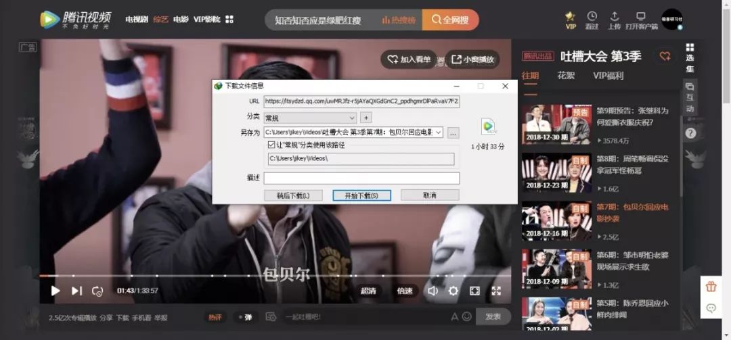The image size is (731, 340).
Task: Open the 电影 nav item
Action: click(x=181, y=20)
